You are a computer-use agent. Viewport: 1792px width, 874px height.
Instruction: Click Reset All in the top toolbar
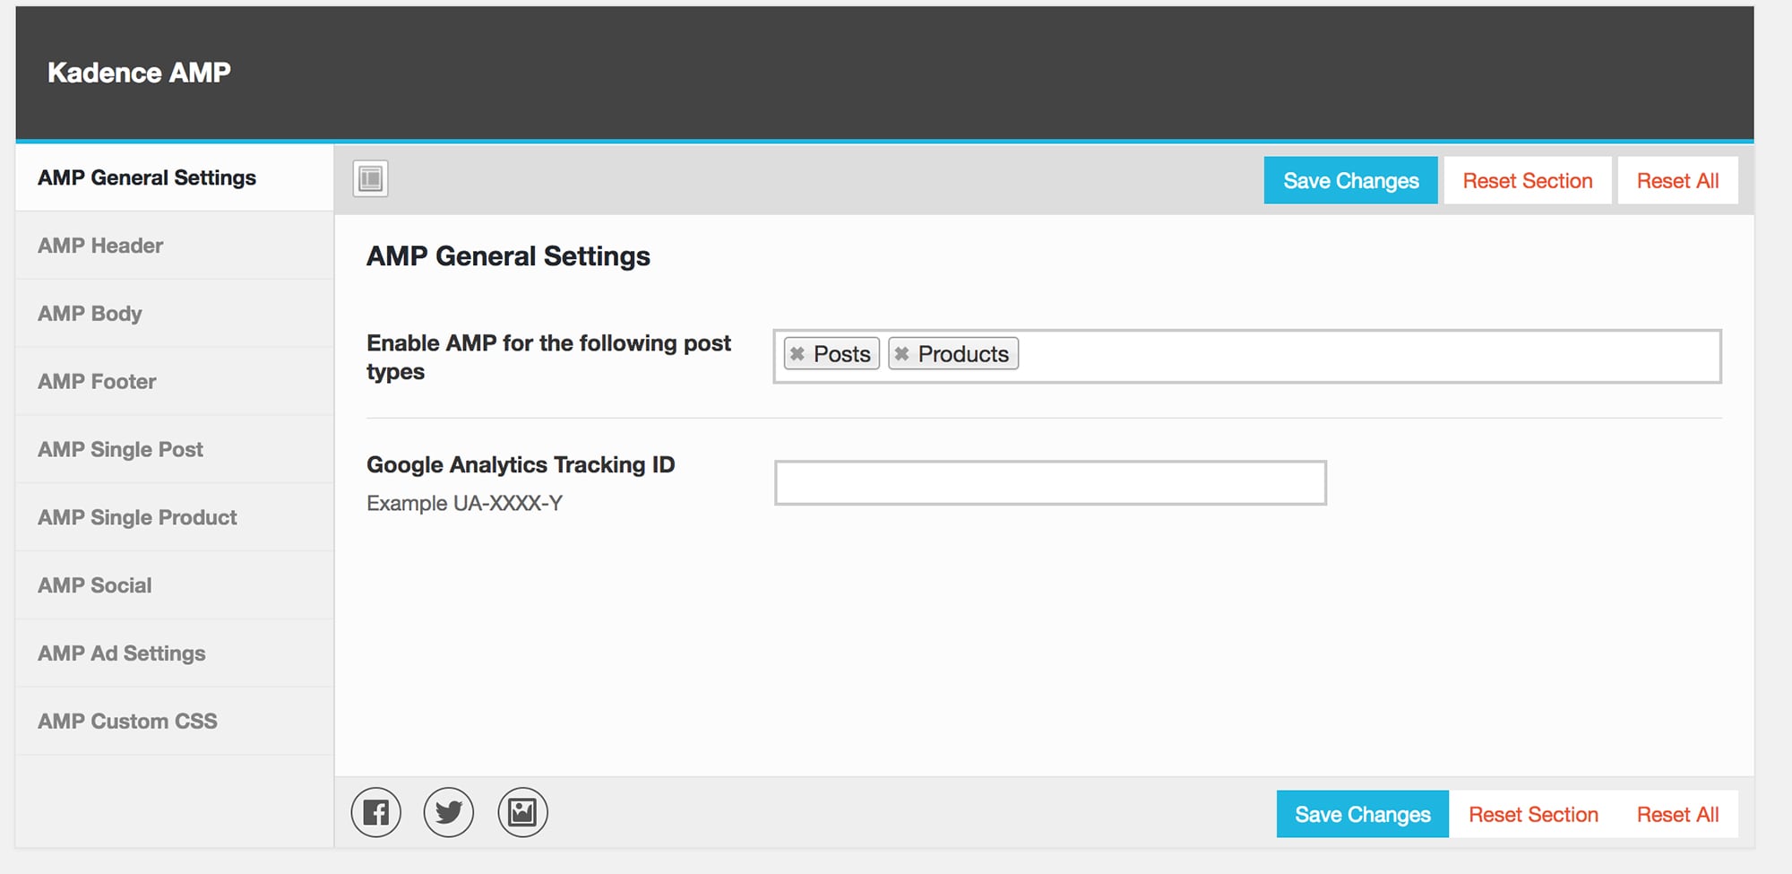pyautogui.click(x=1677, y=180)
